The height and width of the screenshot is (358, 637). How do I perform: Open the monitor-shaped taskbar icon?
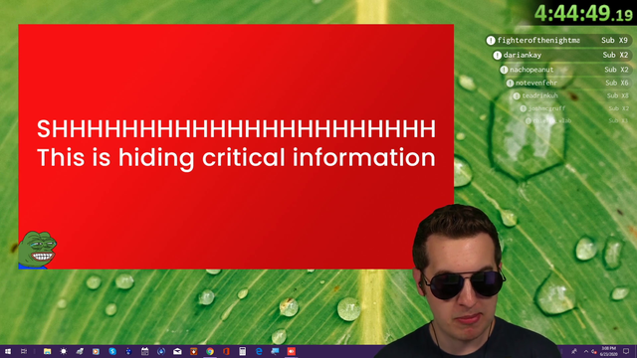(x=275, y=351)
